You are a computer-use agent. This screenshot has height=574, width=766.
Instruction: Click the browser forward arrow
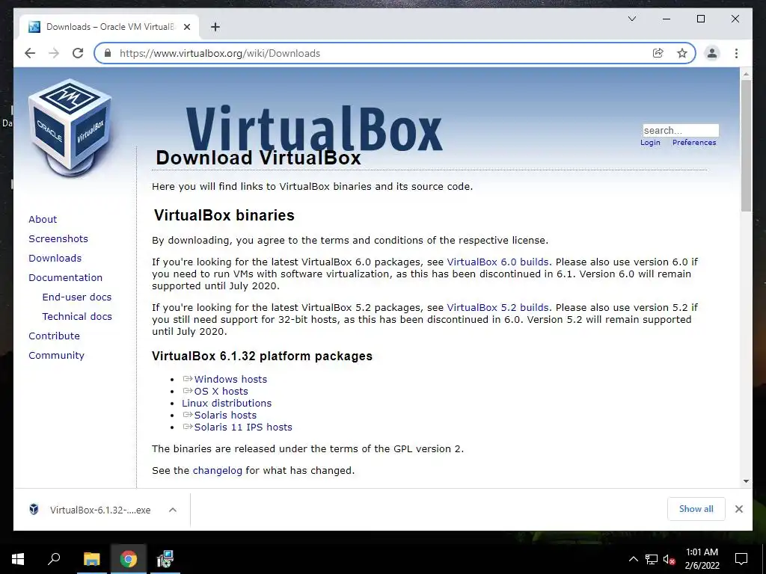click(54, 53)
